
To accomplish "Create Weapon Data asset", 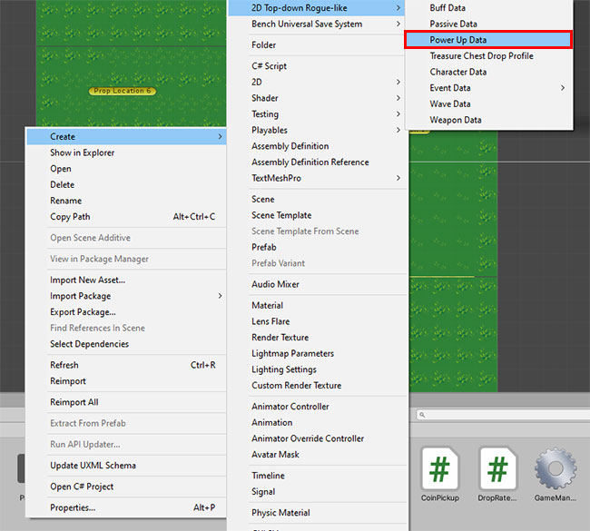I will tap(488, 120).
